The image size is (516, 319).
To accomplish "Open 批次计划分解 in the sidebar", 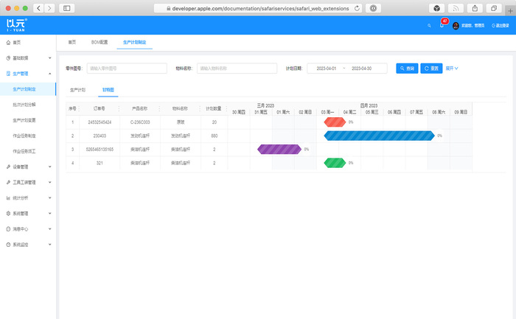I will tap(24, 105).
